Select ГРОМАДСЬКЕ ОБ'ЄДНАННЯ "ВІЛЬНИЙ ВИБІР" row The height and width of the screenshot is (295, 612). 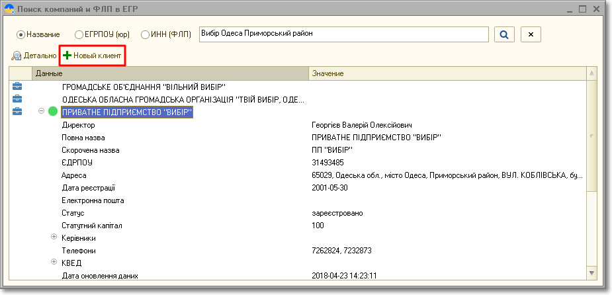(x=144, y=87)
